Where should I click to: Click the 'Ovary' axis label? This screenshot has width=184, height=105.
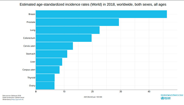coord(32,86)
